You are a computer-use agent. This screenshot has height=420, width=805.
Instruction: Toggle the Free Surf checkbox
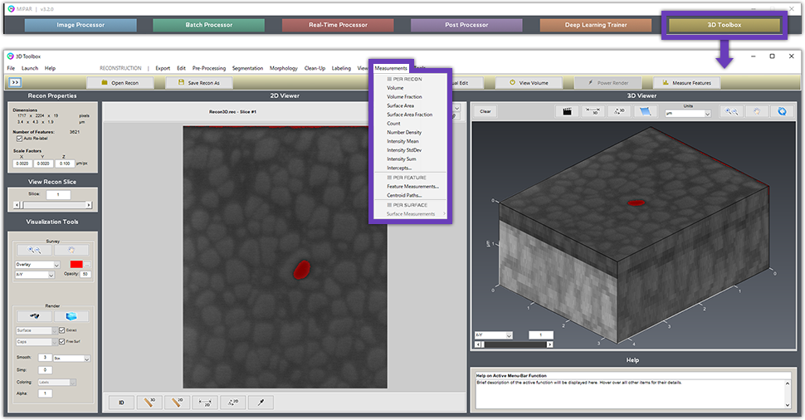point(61,341)
